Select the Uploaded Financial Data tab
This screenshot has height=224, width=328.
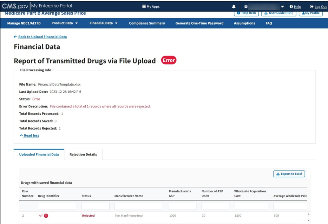point(39,154)
